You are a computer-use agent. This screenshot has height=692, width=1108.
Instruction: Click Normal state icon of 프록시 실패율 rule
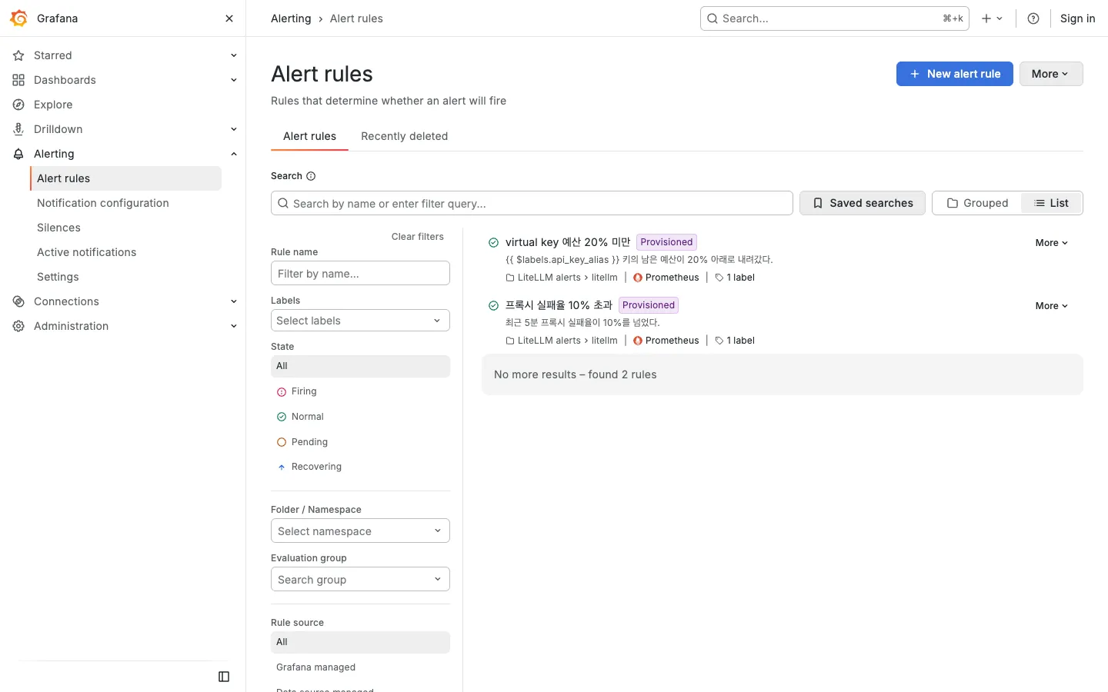493,305
